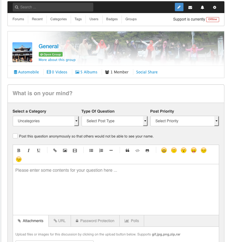The width and height of the screenshot is (230, 242).
Task: Open the messages envelope icon
Action: (190, 7)
